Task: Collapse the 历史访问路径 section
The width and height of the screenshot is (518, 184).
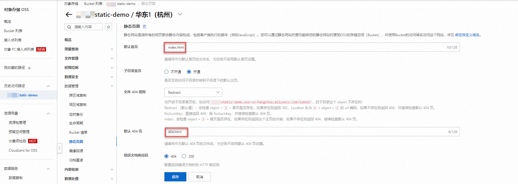Action: coord(48,86)
